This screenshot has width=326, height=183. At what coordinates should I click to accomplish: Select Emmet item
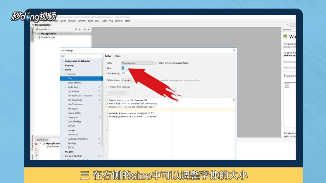tap(71, 126)
